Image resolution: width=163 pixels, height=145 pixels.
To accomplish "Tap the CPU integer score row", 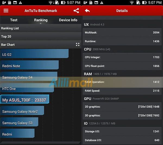I will pyautogui.click(x=122, y=57).
